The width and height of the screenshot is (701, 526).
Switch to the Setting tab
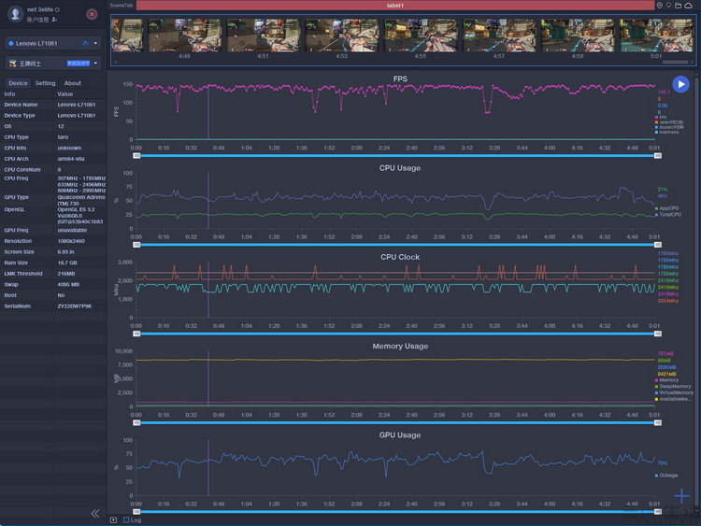pyautogui.click(x=45, y=83)
